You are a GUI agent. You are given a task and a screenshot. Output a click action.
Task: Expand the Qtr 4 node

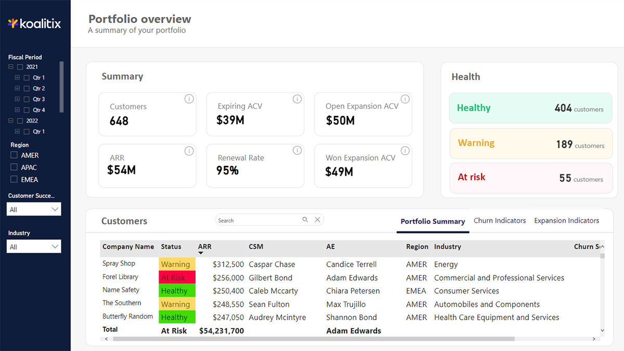click(17, 110)
